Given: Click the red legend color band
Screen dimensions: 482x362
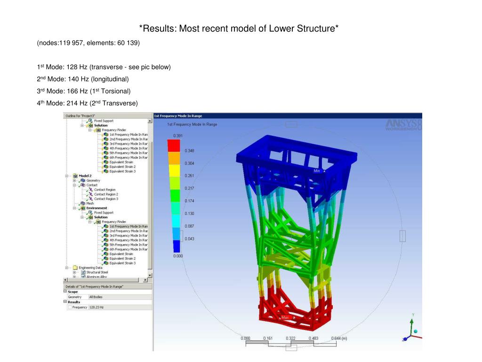Looking at the screenshot, I should 174,146.
